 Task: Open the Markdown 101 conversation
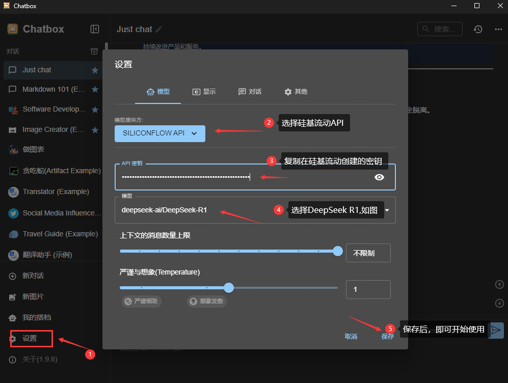(x=54, y=89)
